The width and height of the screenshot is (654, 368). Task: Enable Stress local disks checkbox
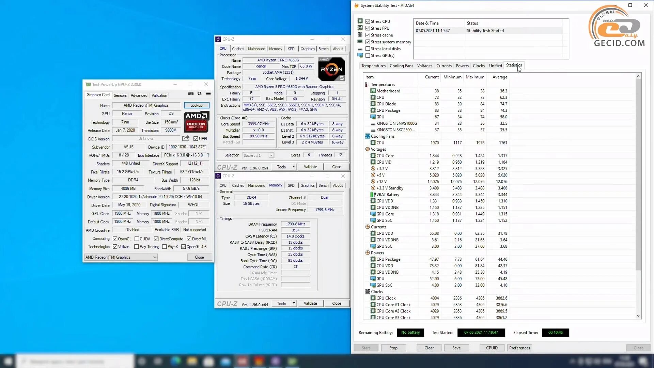tap(368, 49)
